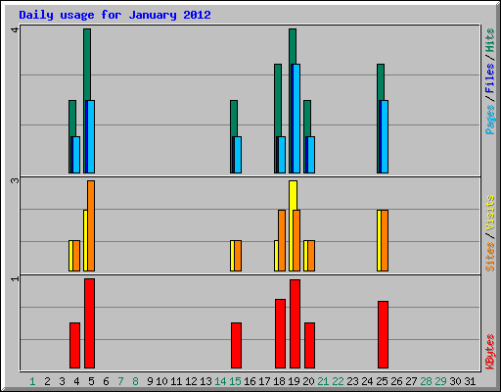Select day "20" on the x-axis

coord(308,381)
